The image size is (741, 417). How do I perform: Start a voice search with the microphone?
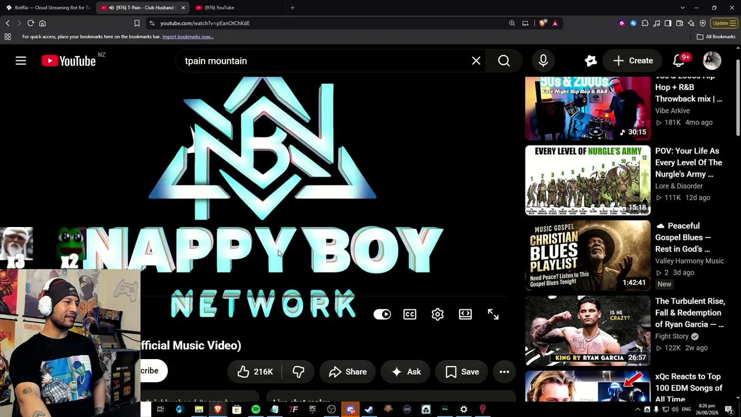[x=543, y=61]
